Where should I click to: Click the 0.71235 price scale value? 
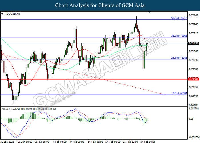193,60
